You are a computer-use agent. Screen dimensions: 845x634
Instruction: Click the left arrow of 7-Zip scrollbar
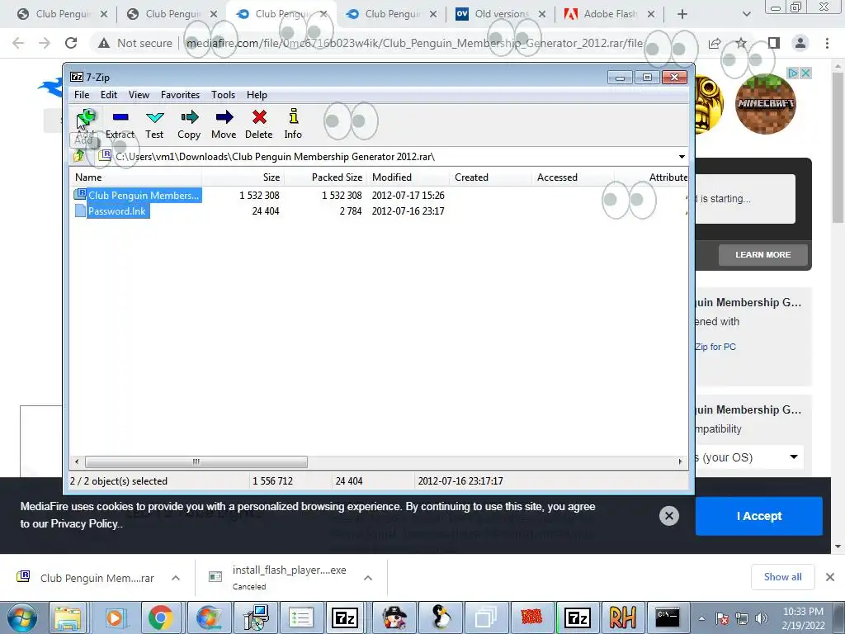(77, 461)
